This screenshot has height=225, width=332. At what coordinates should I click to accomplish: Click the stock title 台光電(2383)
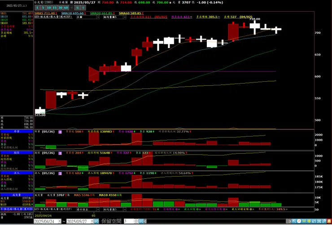coord(44,3)
